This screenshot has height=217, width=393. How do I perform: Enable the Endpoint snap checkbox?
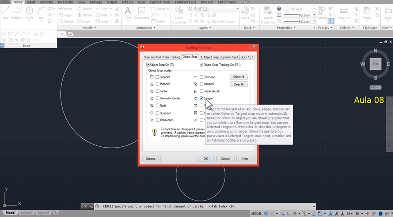coord(157,77)
